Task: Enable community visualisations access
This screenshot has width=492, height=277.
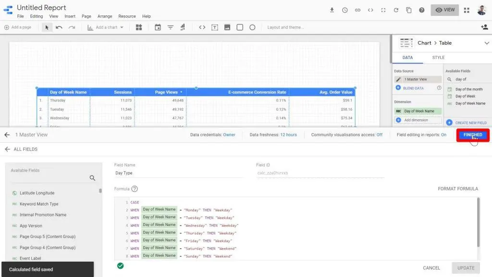Action: click(x=379, y=135)
